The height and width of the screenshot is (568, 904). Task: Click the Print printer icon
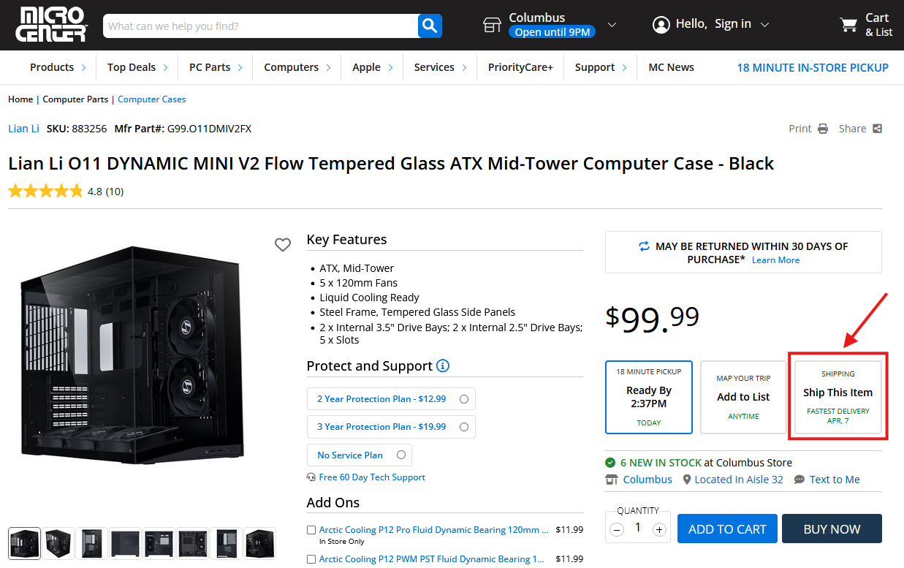[823, 129]
